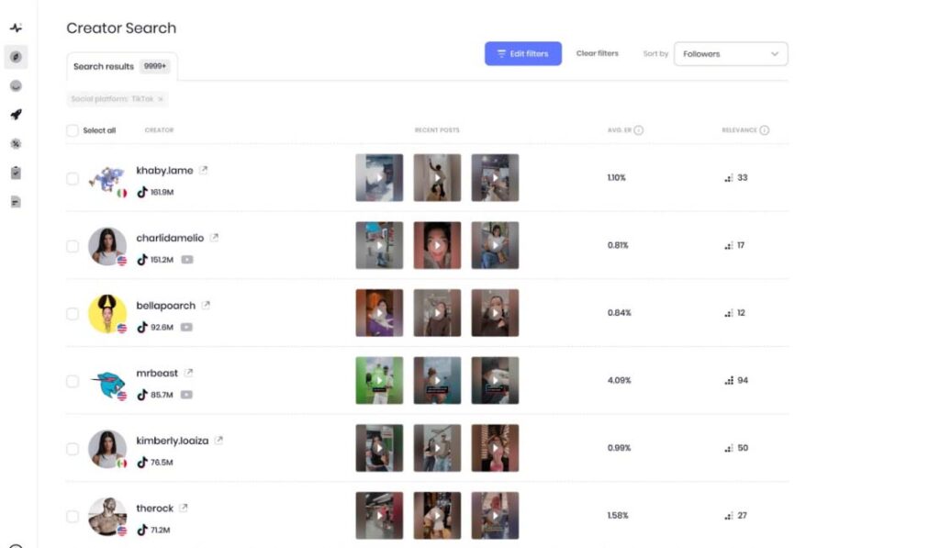The width and height of the screenshot is (940, 548).
Task: Play therock's second recent post
Action: 437,516
